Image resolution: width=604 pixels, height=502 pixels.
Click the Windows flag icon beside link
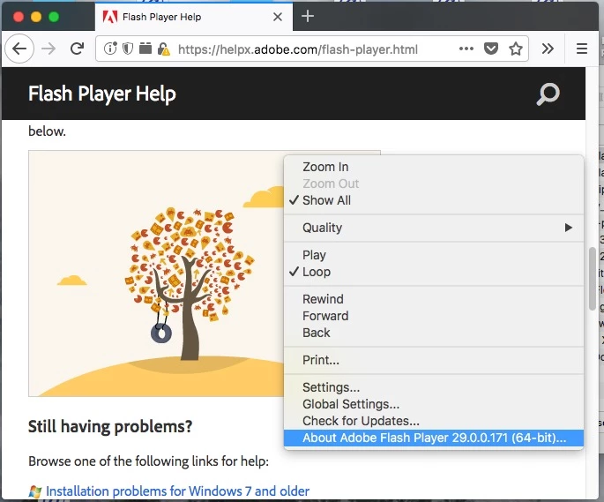(35, 491)
